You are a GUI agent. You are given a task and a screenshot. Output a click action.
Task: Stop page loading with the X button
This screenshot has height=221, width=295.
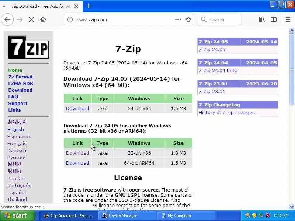31,20
